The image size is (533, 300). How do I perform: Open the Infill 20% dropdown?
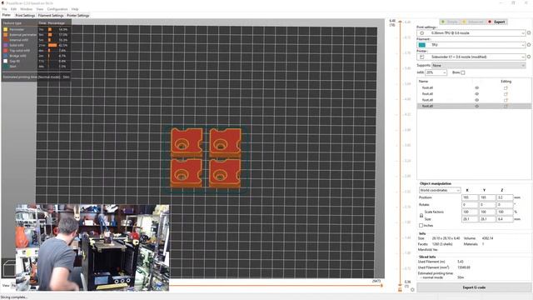coord(436,72)
